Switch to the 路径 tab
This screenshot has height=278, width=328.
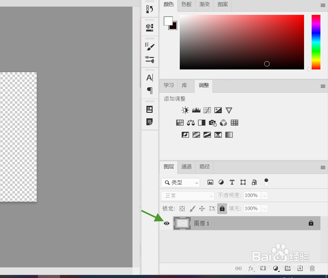coord(204,166)
